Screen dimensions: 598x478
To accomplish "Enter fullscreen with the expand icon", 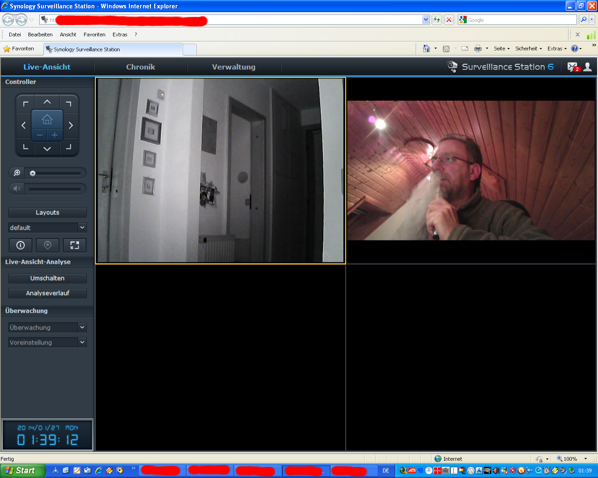I will 75,245.
